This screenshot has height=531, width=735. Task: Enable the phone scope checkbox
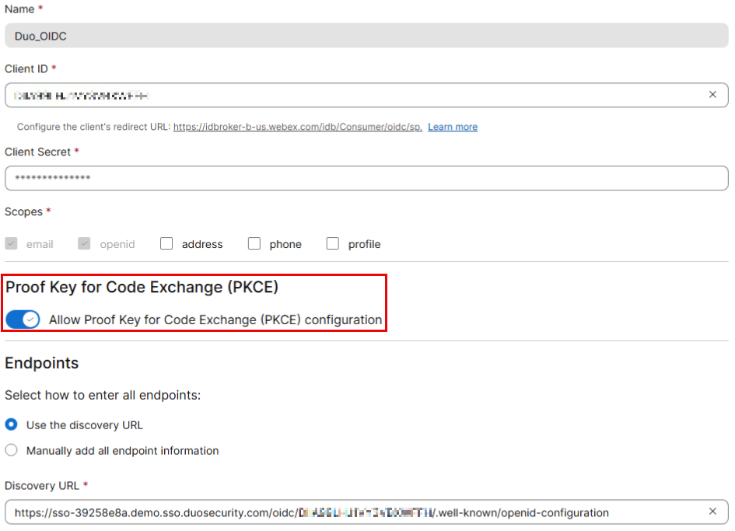(254, 244)
